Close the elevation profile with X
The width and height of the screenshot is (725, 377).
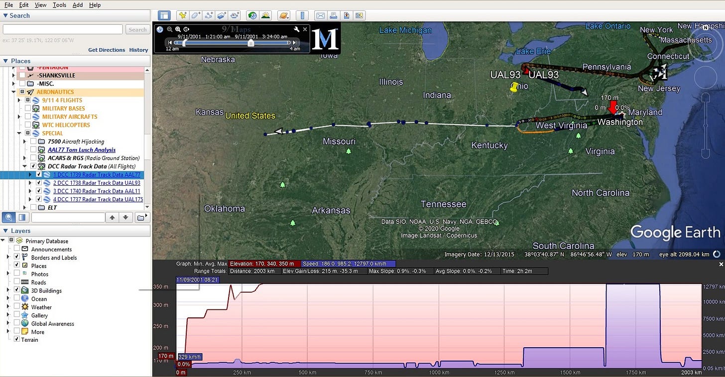coord(721,265)
